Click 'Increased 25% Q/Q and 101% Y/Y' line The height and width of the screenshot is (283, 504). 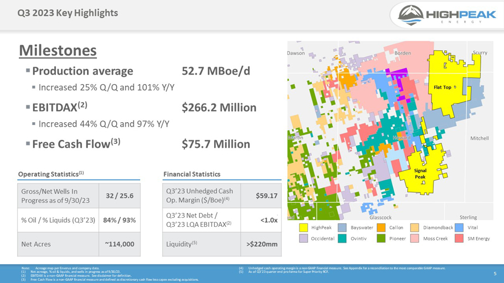click(106, 88)
